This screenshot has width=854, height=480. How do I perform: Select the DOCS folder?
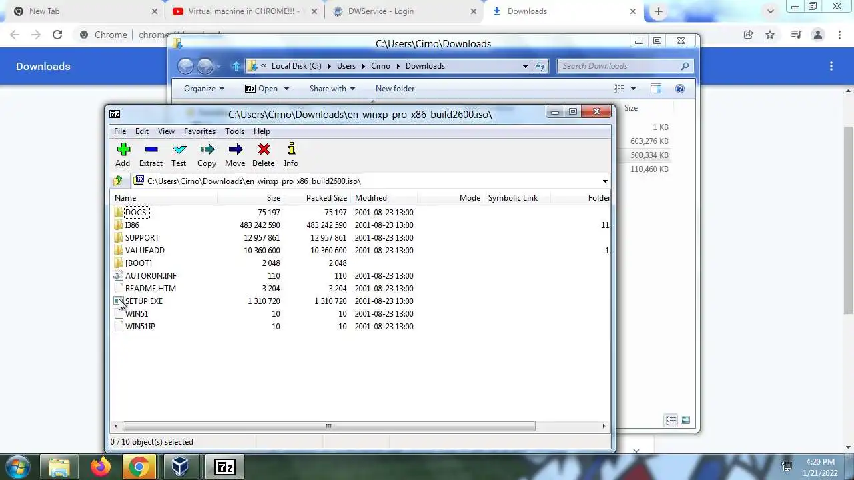[135, 212]
